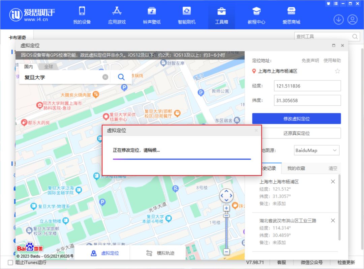Open the 教程中心 section
This screenshot has width=364, height=269.
pyautogui.click(x=256, y=15)
